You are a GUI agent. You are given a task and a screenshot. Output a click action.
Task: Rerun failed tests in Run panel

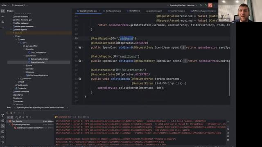11,113
